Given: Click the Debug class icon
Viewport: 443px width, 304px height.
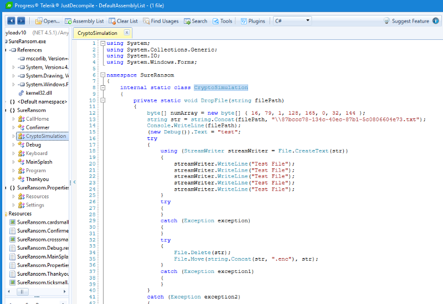Looking at the screenshot, I should (21, 145).
